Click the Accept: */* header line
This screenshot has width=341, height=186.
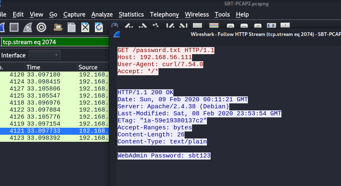[x=138, y=71]
